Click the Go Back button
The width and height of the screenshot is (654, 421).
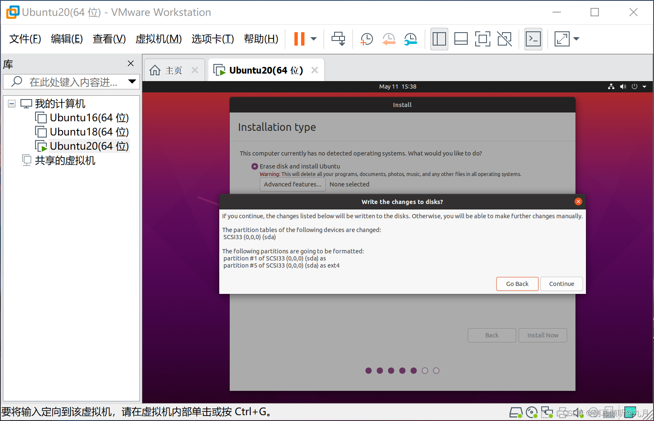point(517,284)
